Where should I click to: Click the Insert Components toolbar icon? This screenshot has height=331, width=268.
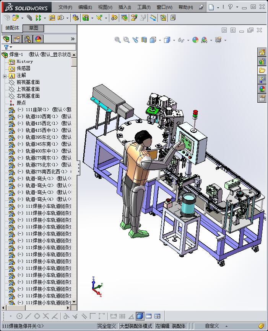point(16,18)
